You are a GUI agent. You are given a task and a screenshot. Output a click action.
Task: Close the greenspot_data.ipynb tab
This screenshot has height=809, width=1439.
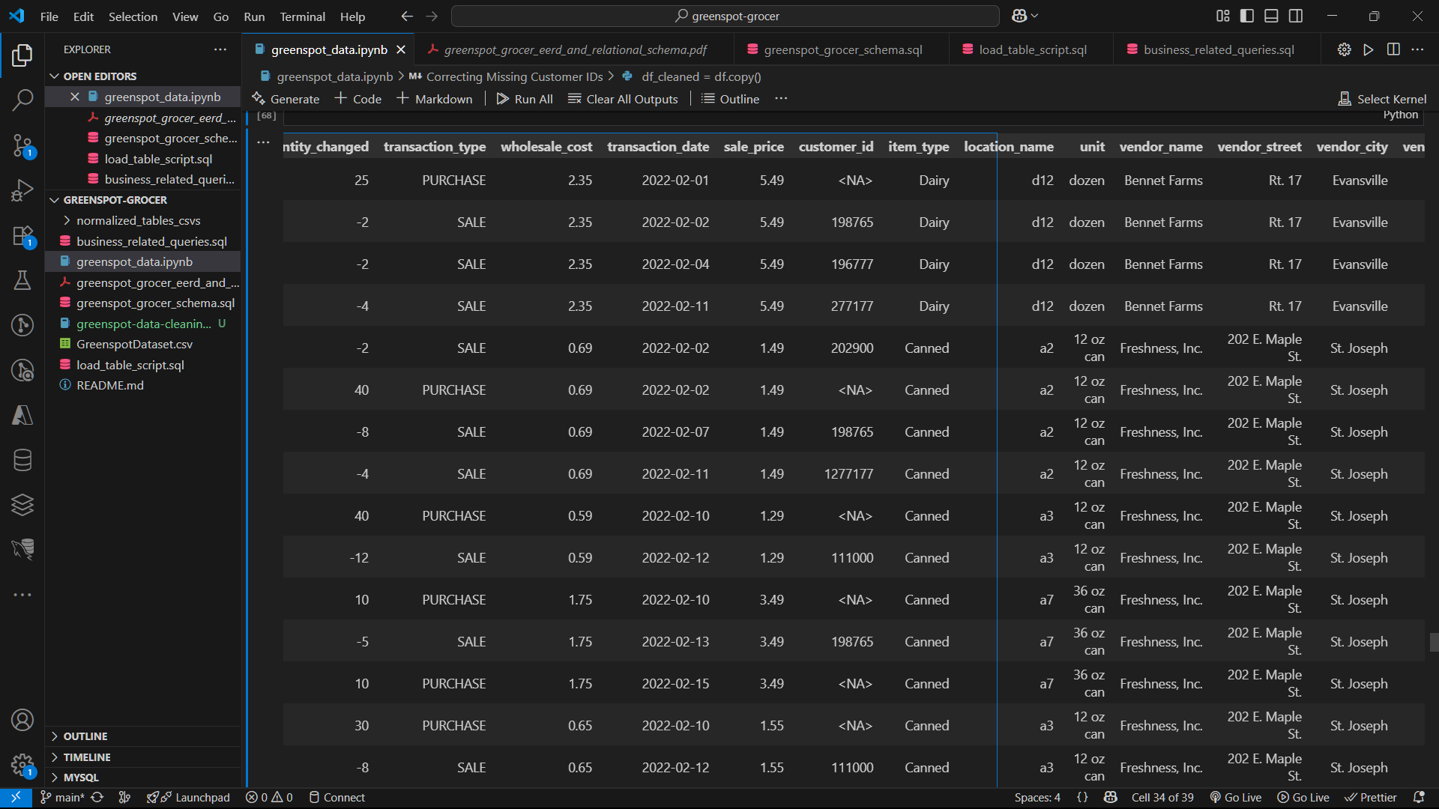click(401, 49)
